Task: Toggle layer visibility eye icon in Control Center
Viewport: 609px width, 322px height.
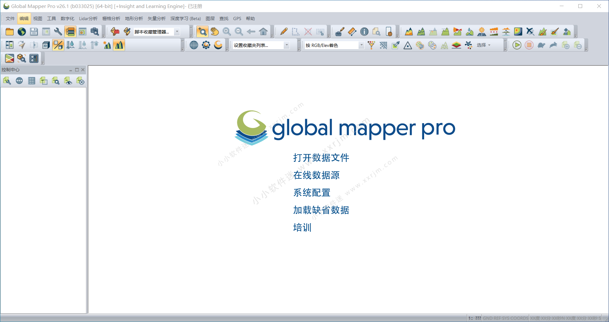Action: pyautogui.click(x=68, y=81)
